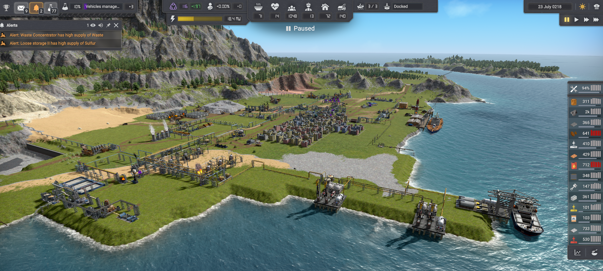
Task: Click the resource row showing 365
Action: 585,122
